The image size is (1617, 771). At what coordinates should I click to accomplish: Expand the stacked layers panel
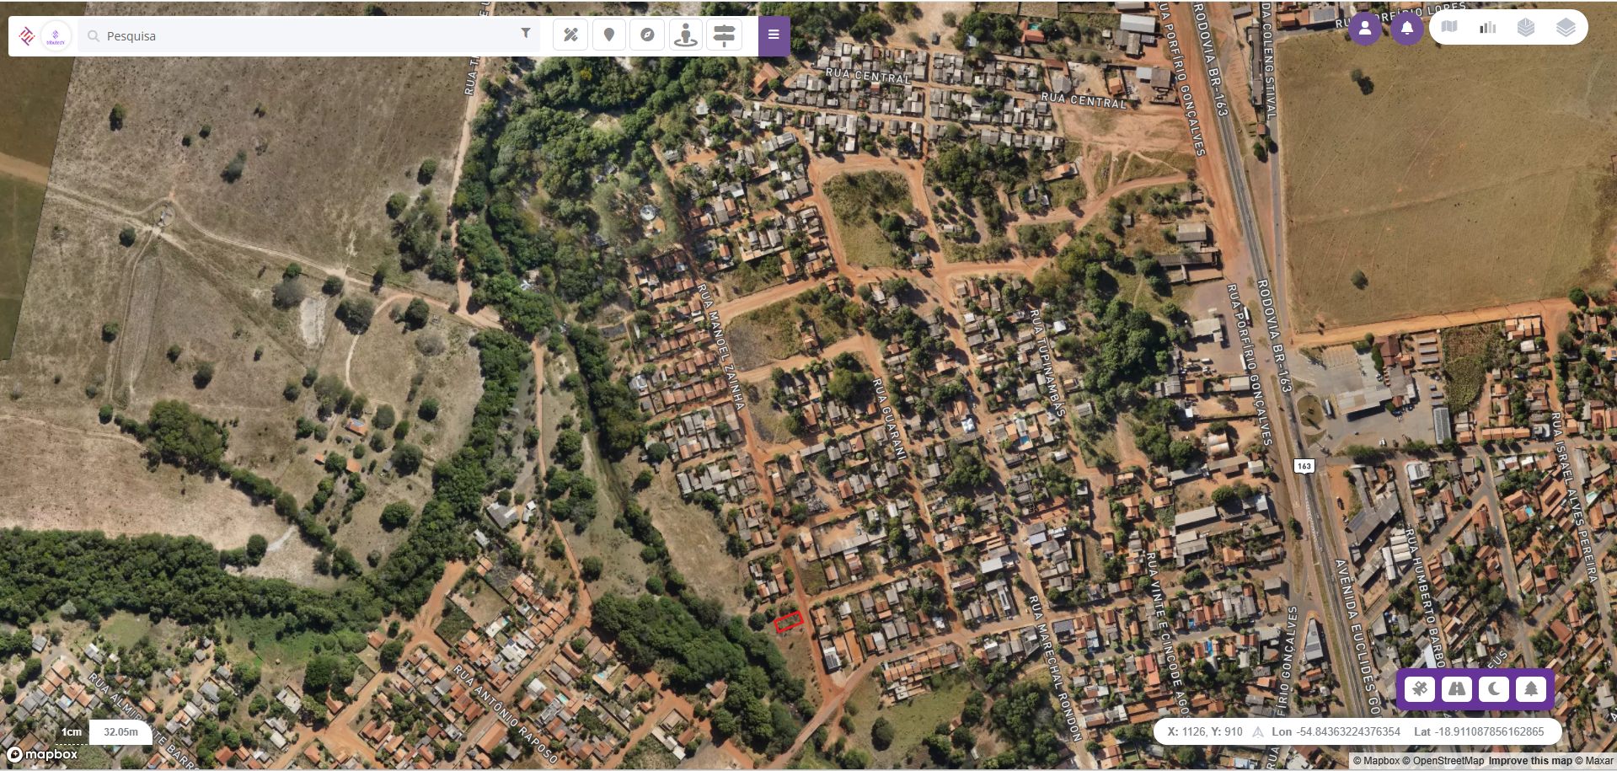(1566, 28)
